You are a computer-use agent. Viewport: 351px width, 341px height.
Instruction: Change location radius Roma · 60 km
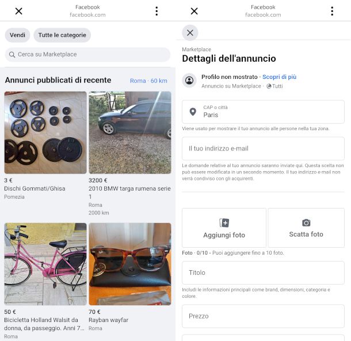coord(148,81)
